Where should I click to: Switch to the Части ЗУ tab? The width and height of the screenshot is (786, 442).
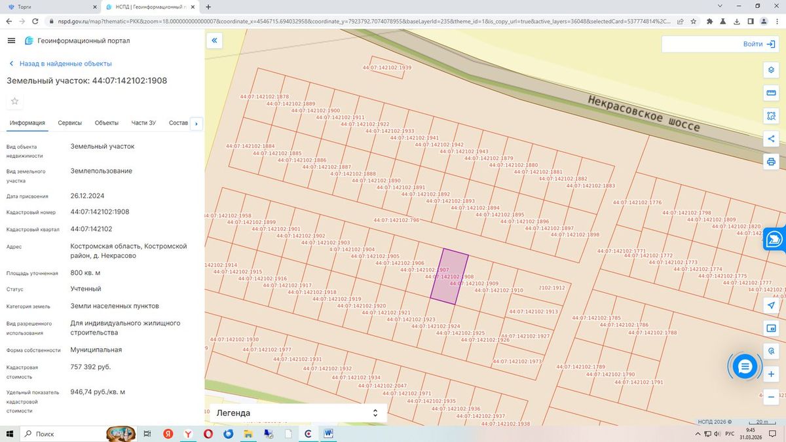pos(143,123)
